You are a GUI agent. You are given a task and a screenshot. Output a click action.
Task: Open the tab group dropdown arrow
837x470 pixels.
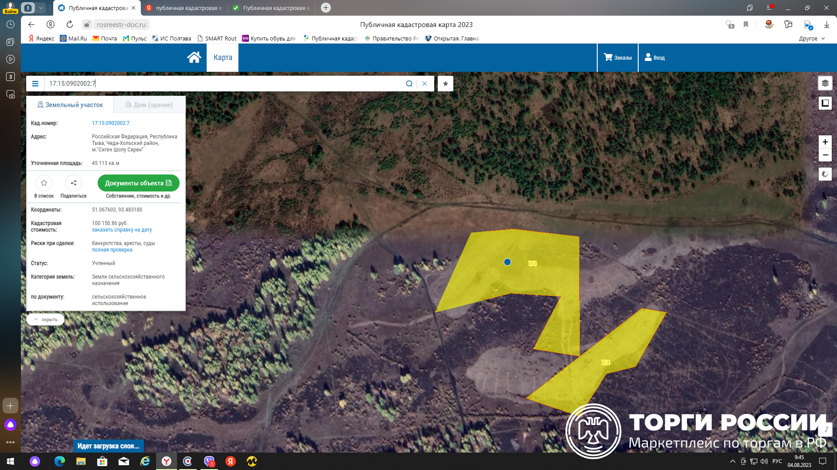pyautogui.click(x=41, y=8)
